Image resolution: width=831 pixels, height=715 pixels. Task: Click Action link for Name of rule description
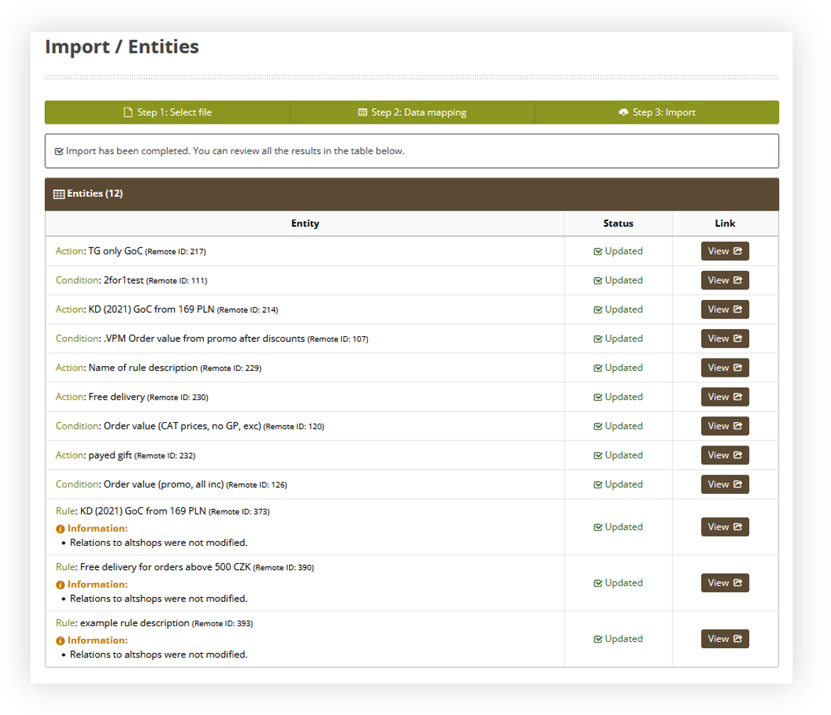pos(70,367)
